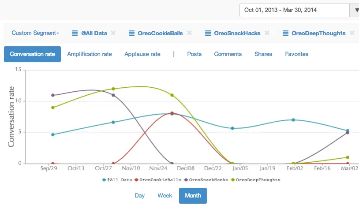Click the @All Data point at Feb/02
Screen dimensions: 359x205
coord(293,120)
